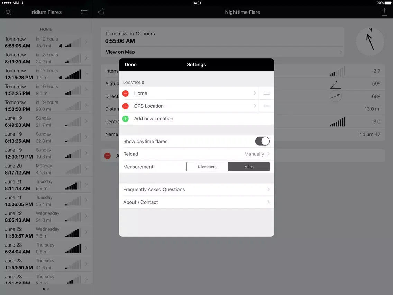The image size is (393, 295).
Task: Tap page indicator dots below flare list
Action: 46,289
